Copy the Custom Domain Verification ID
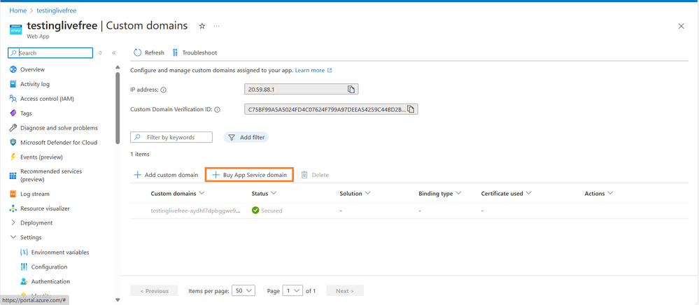Image resolution: width=699 pixels, height=305 pixels. [411, 109]
